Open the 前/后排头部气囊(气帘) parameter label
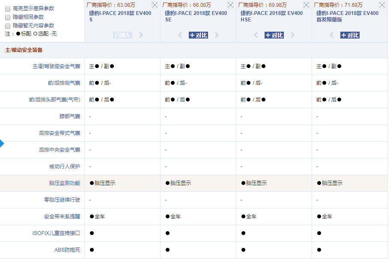390x259 pixels. tap(55, 100)
